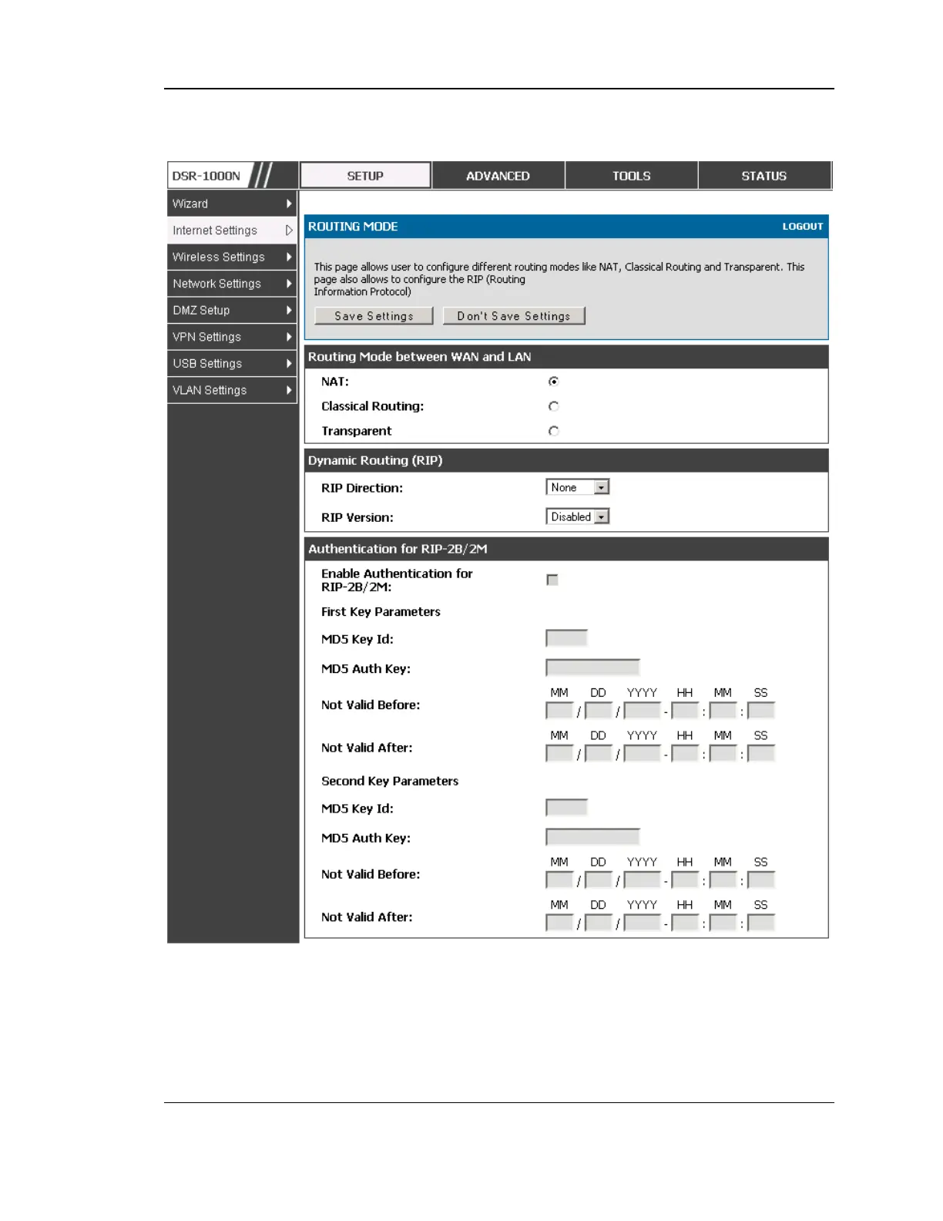The image size is (943, 1221).
Task: Expand the arrow next to Internet Settings
Action: (x=289, y=230)
